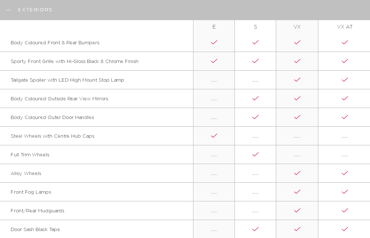Click Tailgate Spoiler checkmark under VX
The height and width of the screenshot is (238, 370).
pos(297,80)
